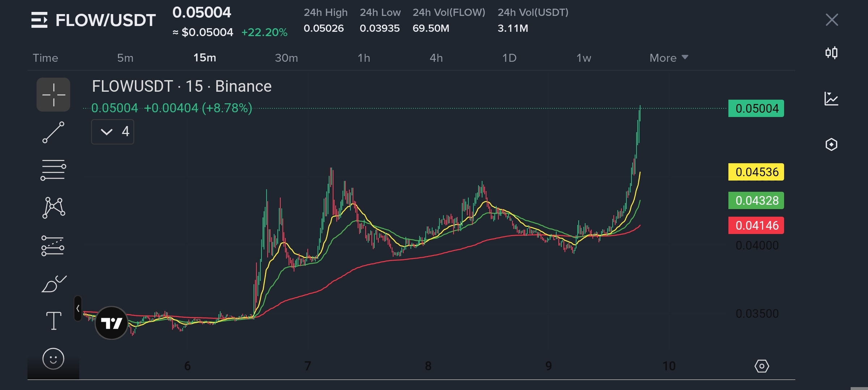868x390 pixels.
Task: Toggle the candlestick chart style icon
Action: (831, 53)
